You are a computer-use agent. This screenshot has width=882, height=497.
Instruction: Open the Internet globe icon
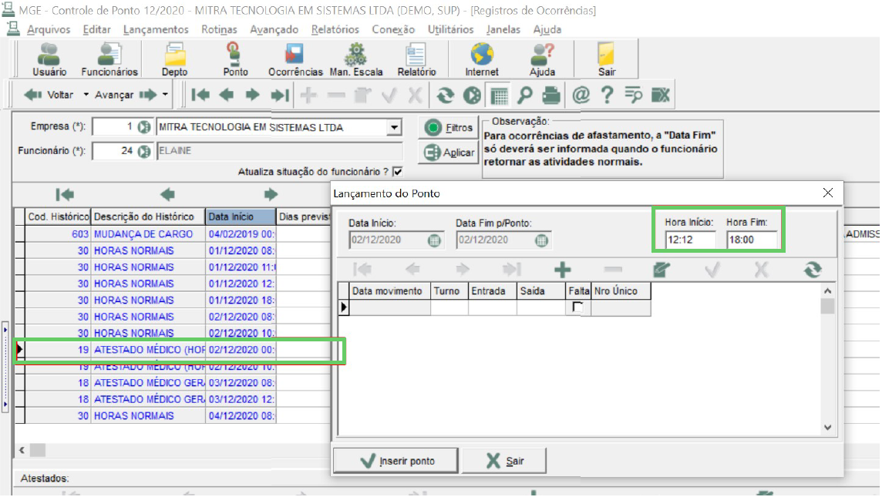(x=482, y=59)
